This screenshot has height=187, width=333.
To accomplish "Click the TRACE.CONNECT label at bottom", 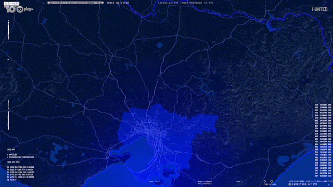I will point(205,182).
